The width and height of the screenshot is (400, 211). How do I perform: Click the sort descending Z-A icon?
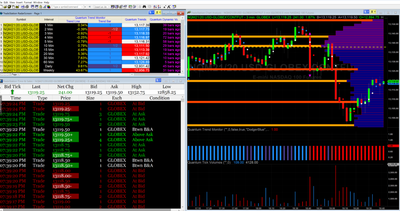click(x=159, y=7)
